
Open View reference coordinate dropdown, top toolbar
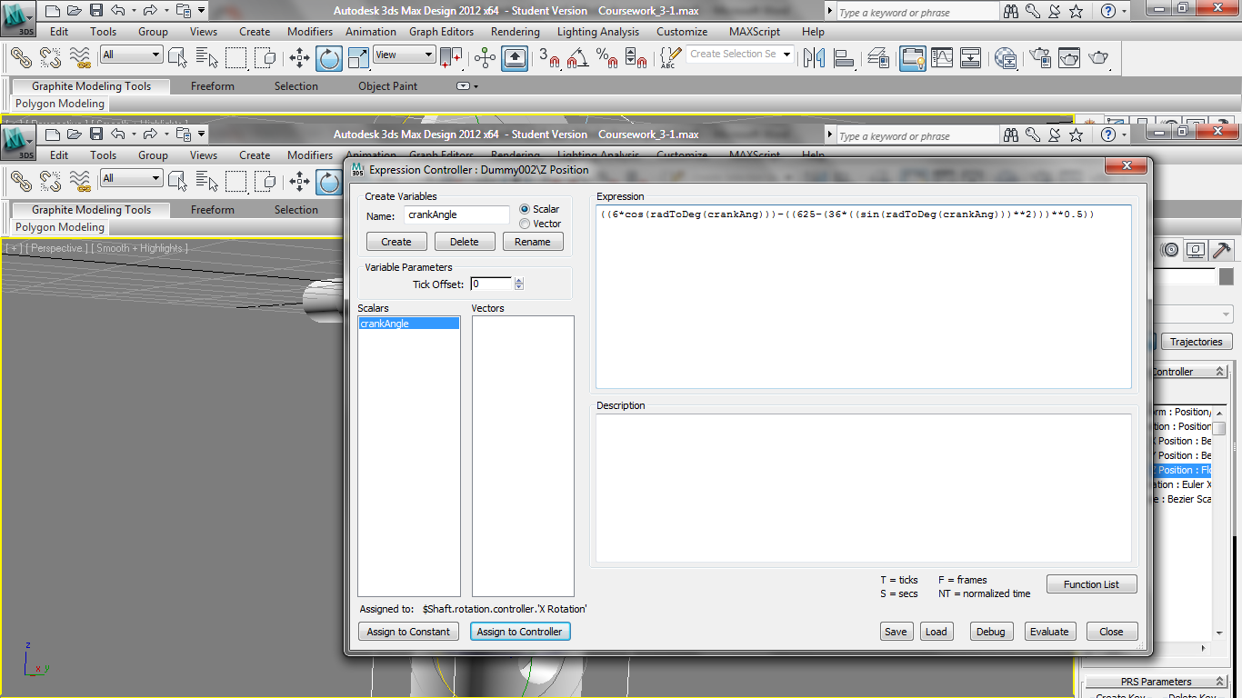coord(405,55)
